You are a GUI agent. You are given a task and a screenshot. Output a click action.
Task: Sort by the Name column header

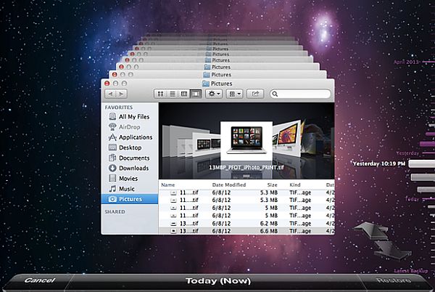pos(168,184)
